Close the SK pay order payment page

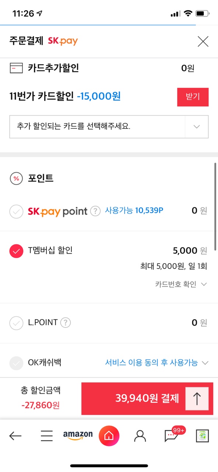point(203,41)
